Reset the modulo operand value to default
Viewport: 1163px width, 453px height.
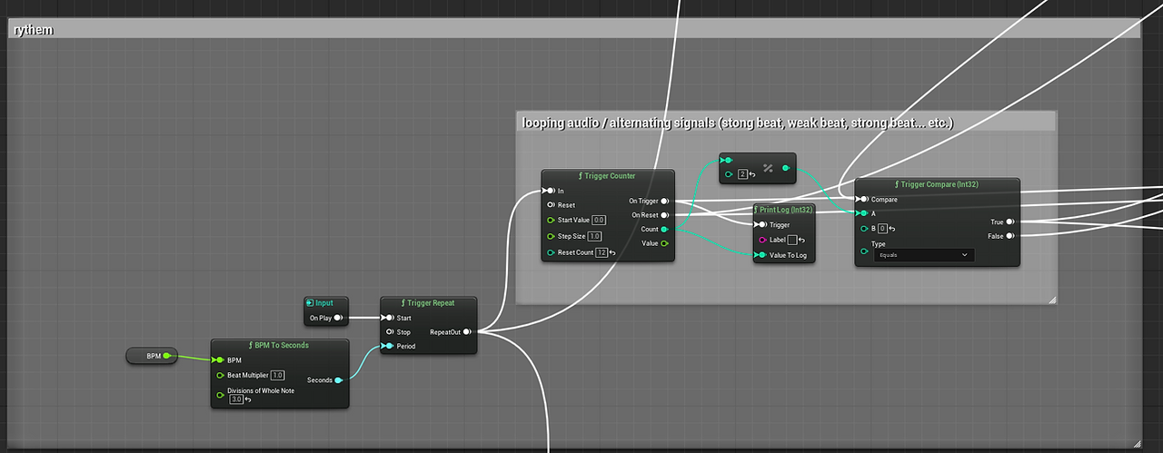[754, 174]
